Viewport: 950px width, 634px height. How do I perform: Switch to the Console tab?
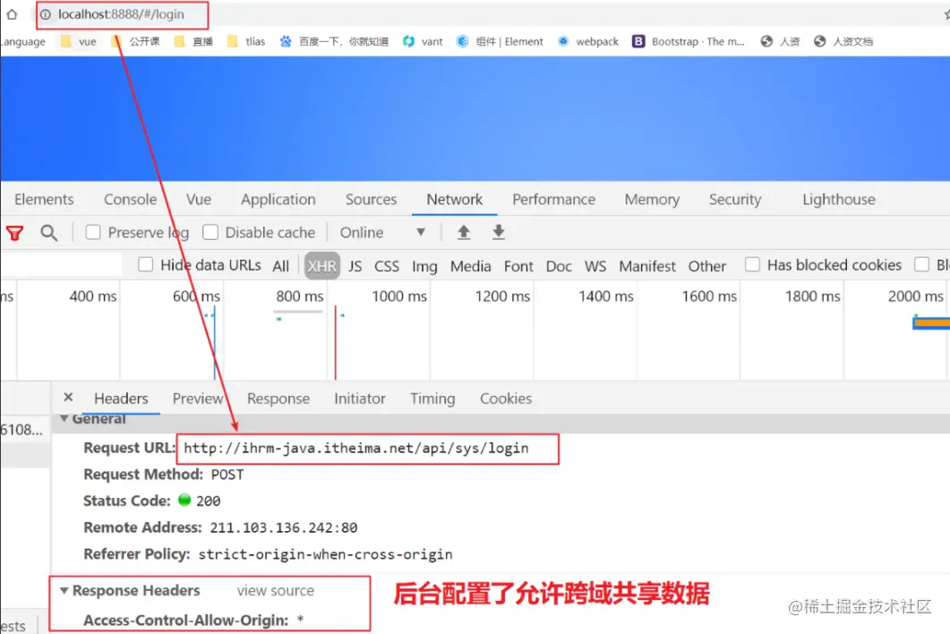point(130,200)
